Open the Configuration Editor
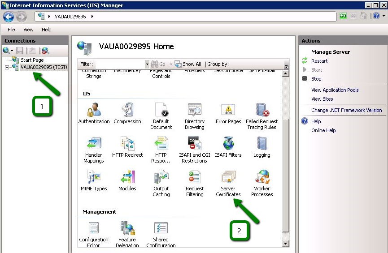Screen dimensions: 388x253 [x=94, y=234]
